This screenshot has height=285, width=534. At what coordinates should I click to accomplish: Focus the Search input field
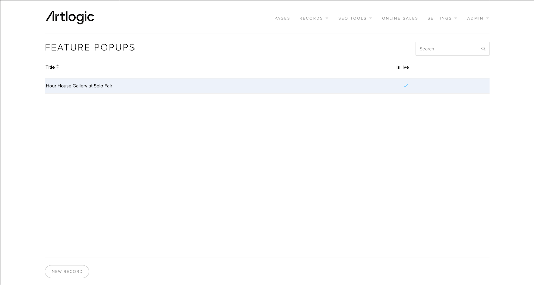click(447, 49)
